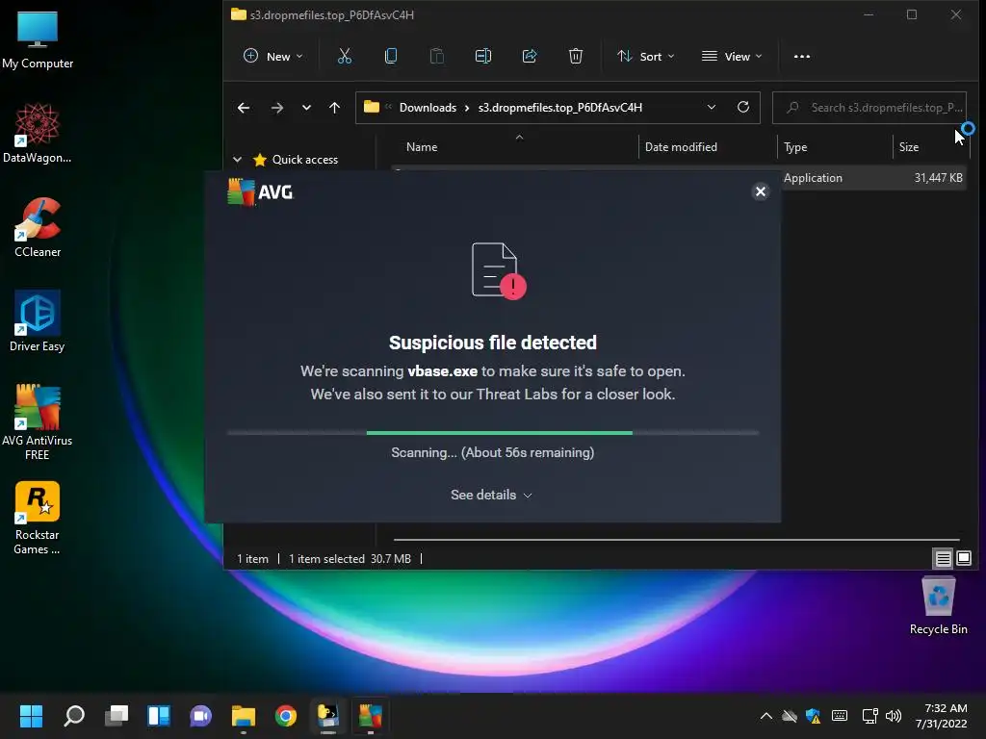The image size is (986, 739).
Task: Open taskbar Search
Action: pos(74,716)
